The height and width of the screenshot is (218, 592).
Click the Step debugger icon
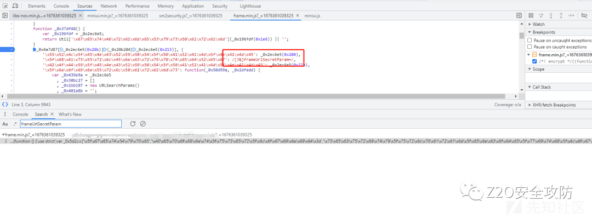point(571,15)
